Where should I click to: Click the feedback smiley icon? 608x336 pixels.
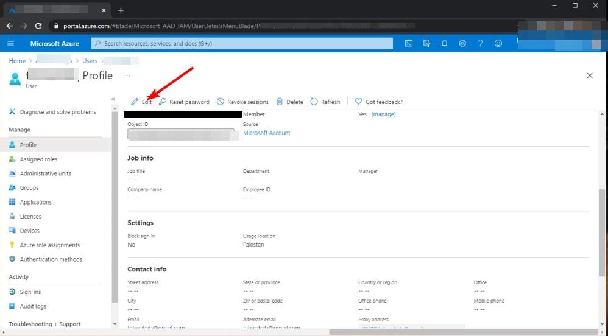click(x=498, y=43)
